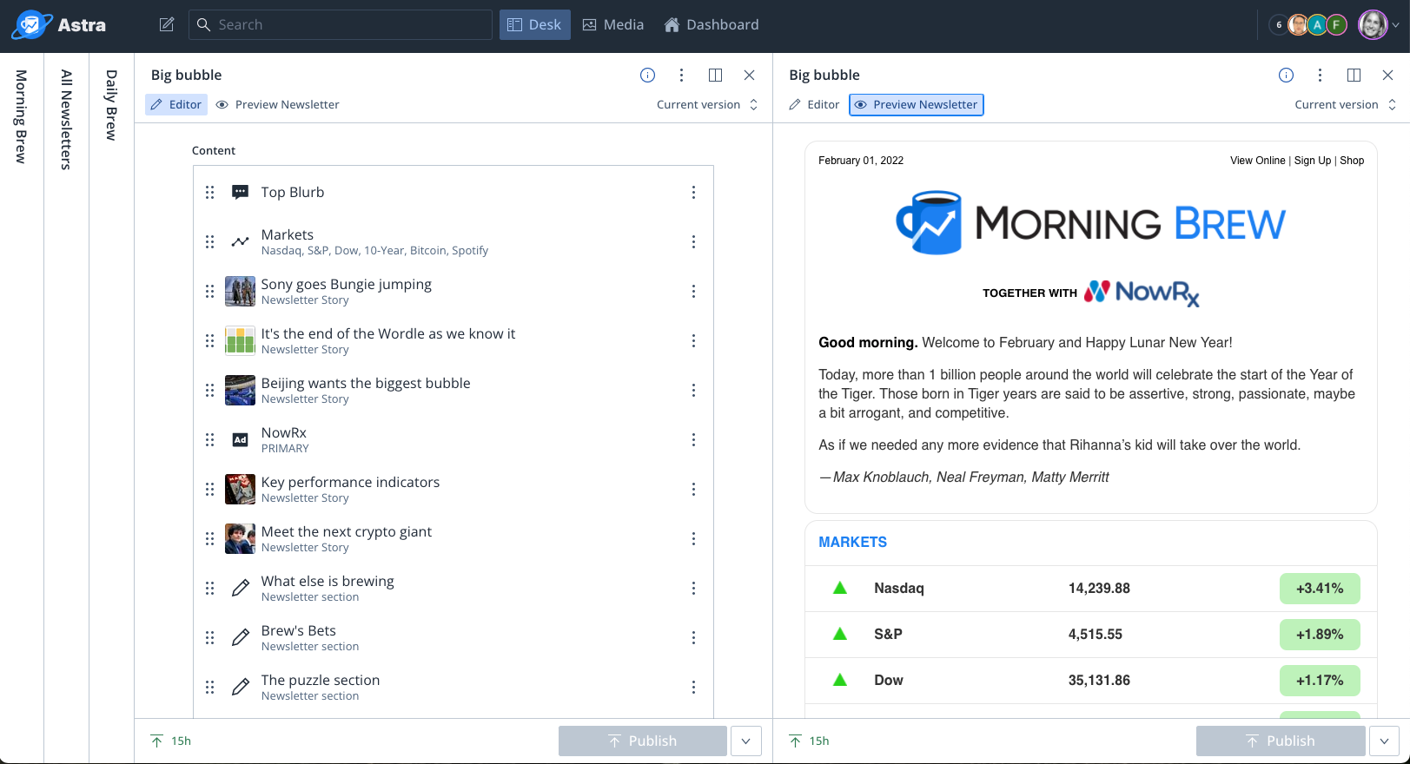Expand publish options dropdown in right panel
The height and width of the screenshot is (764, 1410).
(1384, 741)
